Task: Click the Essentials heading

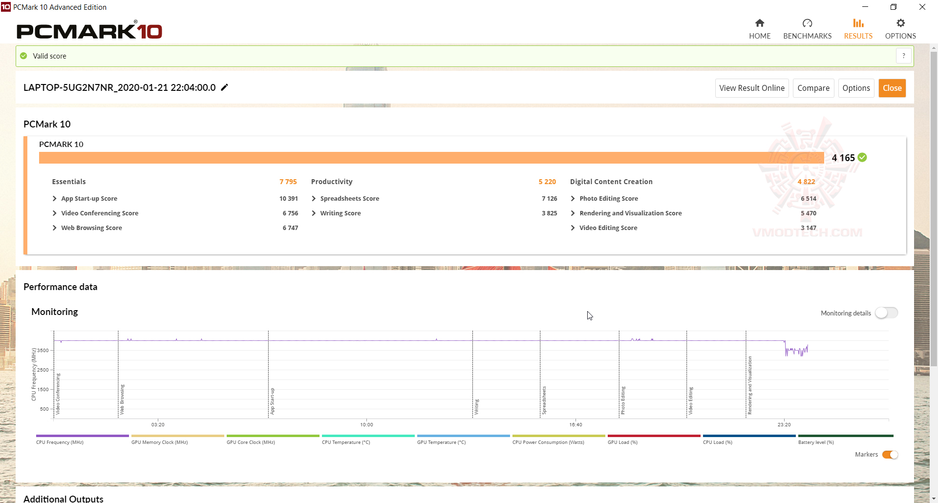Action: point(69,182)
